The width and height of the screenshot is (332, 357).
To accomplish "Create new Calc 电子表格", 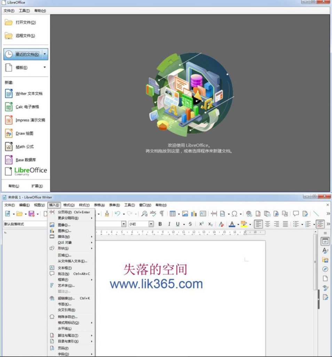I will [25, 107].
